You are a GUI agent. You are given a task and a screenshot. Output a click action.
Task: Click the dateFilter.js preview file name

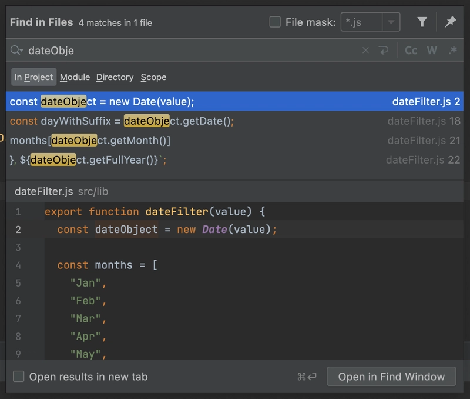click(x=43, y=191)
